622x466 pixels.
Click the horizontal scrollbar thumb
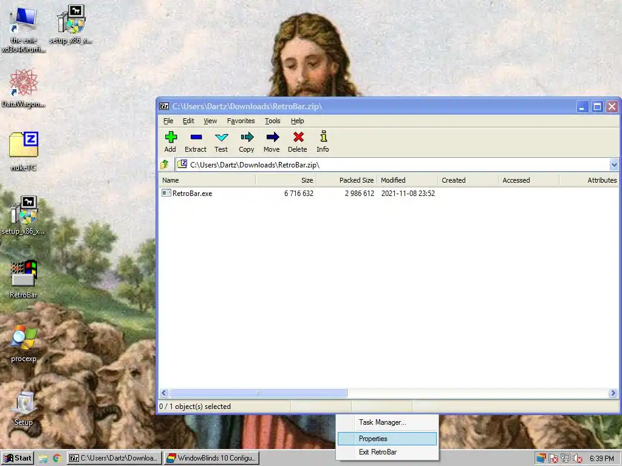point(258,393)
